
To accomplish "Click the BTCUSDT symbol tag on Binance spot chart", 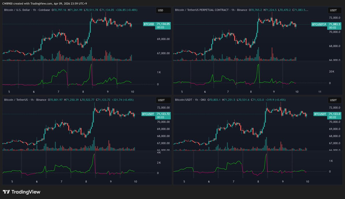I will [x=148, y=114].
